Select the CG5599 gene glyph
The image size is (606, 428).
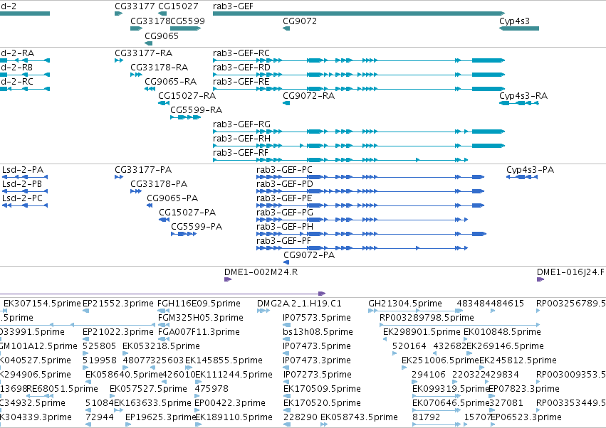click(x=186, y=28)
